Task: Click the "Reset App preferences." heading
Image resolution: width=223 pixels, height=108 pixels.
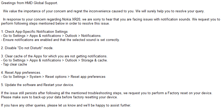Action: click(21, 73)
